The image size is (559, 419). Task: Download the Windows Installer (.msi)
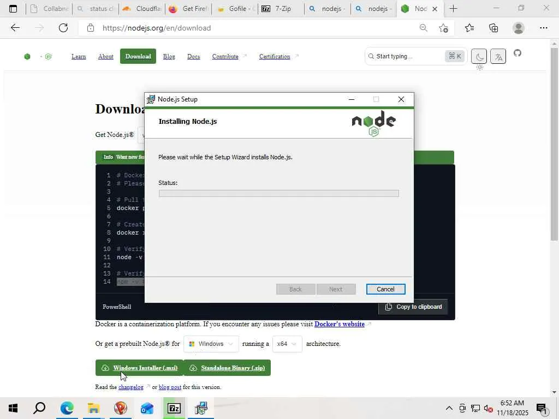139,368
